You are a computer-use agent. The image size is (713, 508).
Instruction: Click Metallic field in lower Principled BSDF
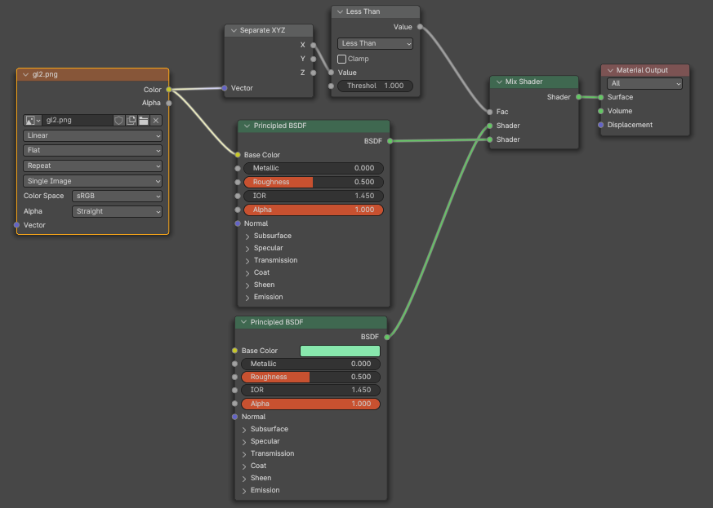310,364
